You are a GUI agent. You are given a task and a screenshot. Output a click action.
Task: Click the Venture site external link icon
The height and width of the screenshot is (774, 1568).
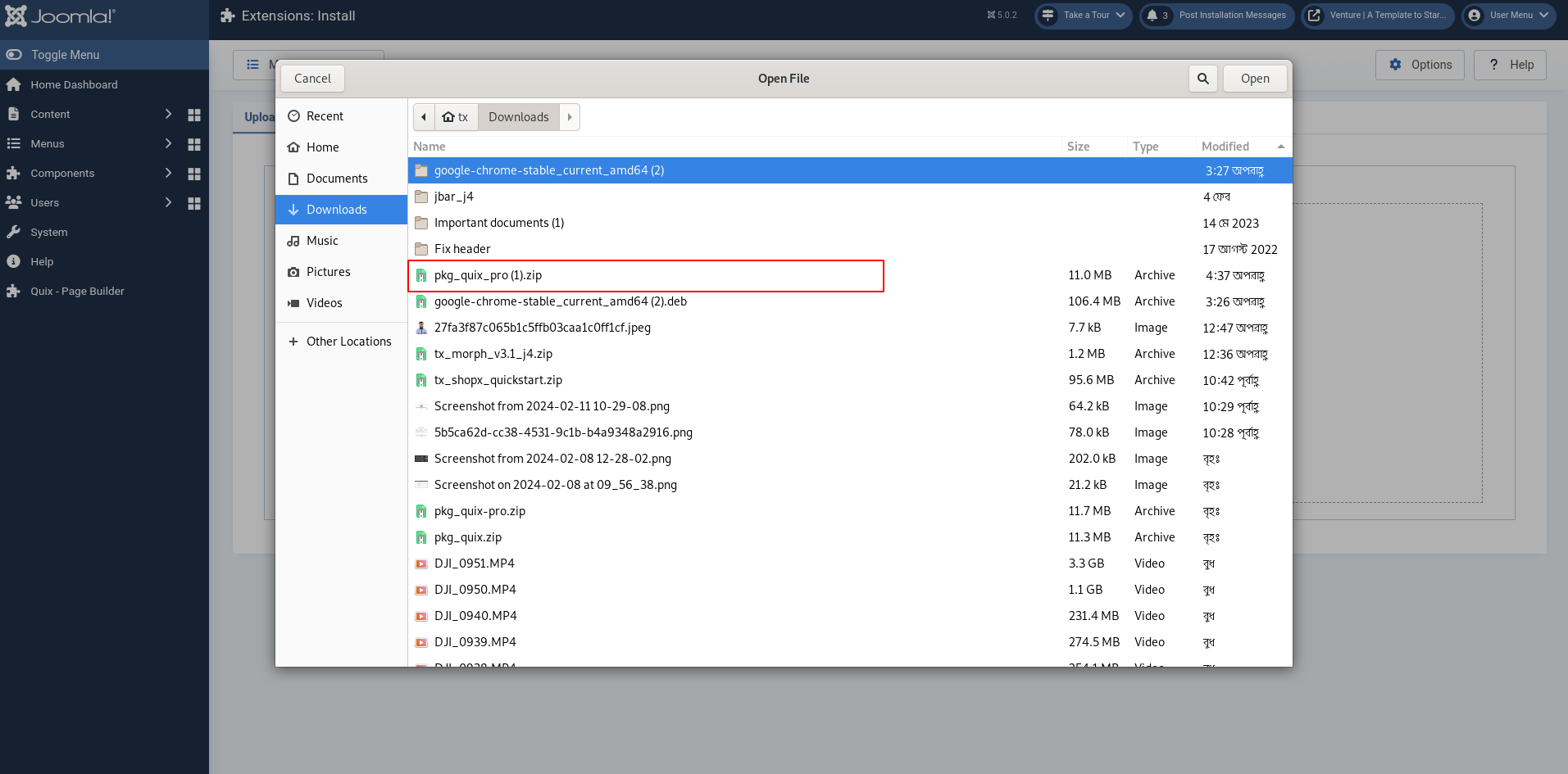1314,16
